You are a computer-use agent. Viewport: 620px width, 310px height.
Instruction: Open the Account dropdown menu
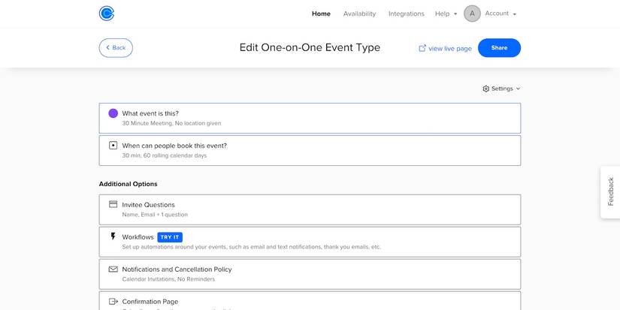click(501, 14)
